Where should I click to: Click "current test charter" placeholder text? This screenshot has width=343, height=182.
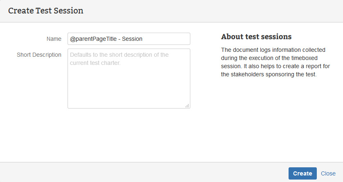(x=95, y=63)
